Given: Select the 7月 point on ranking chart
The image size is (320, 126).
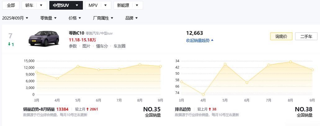Looking at the screenshot, I should [269, 65].
